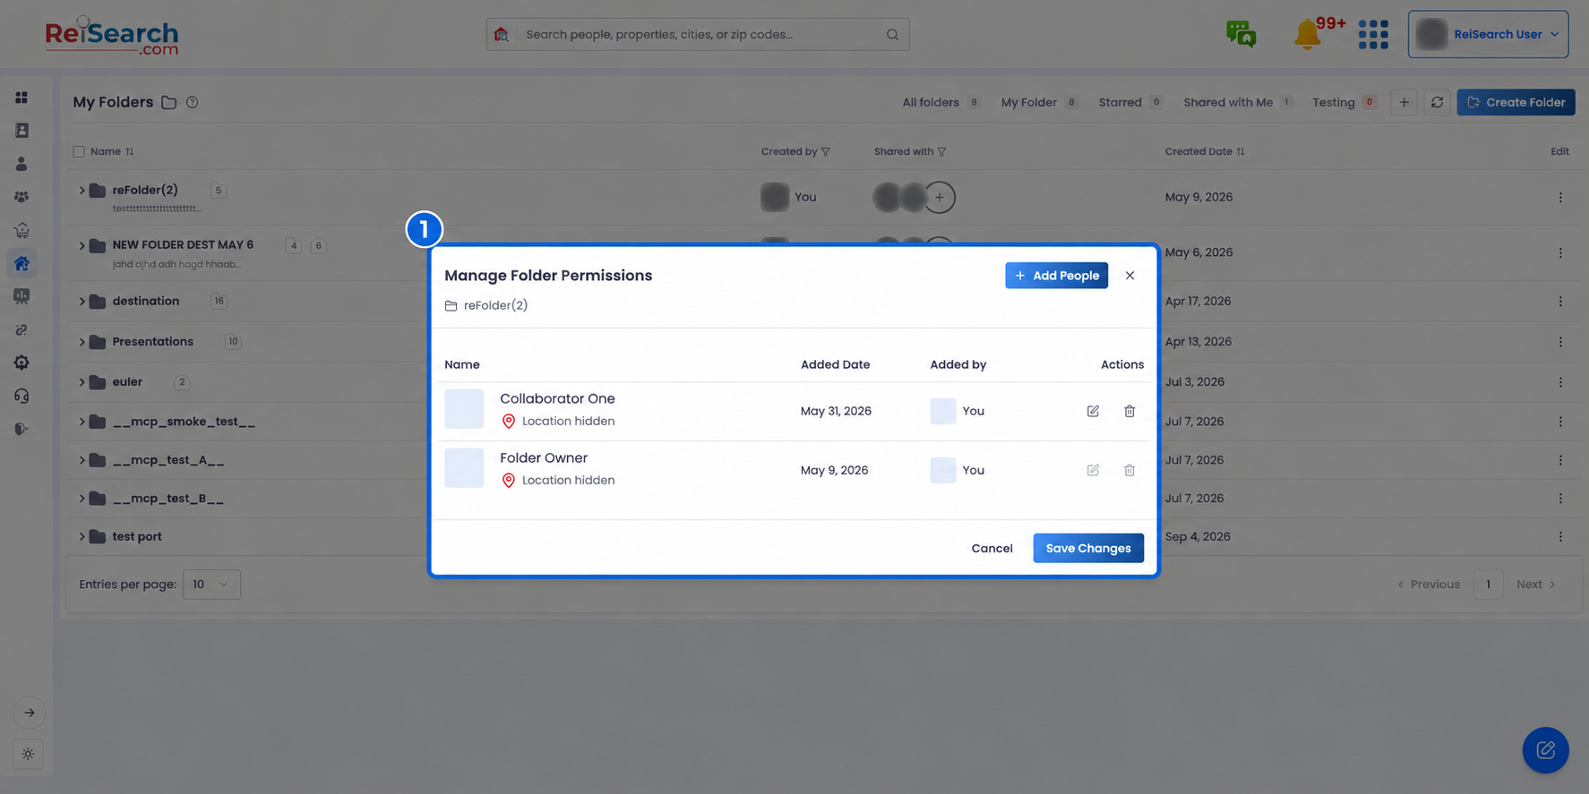Click the search bar input field
1589x794 pixels.
tap(697, 34)
